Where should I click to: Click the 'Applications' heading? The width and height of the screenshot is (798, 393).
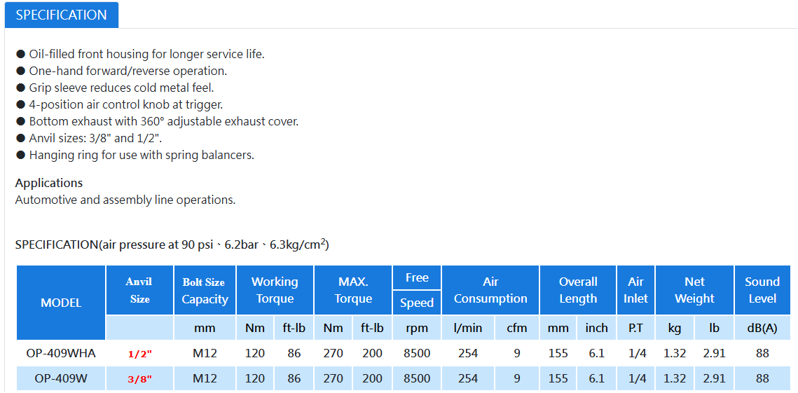49,183
